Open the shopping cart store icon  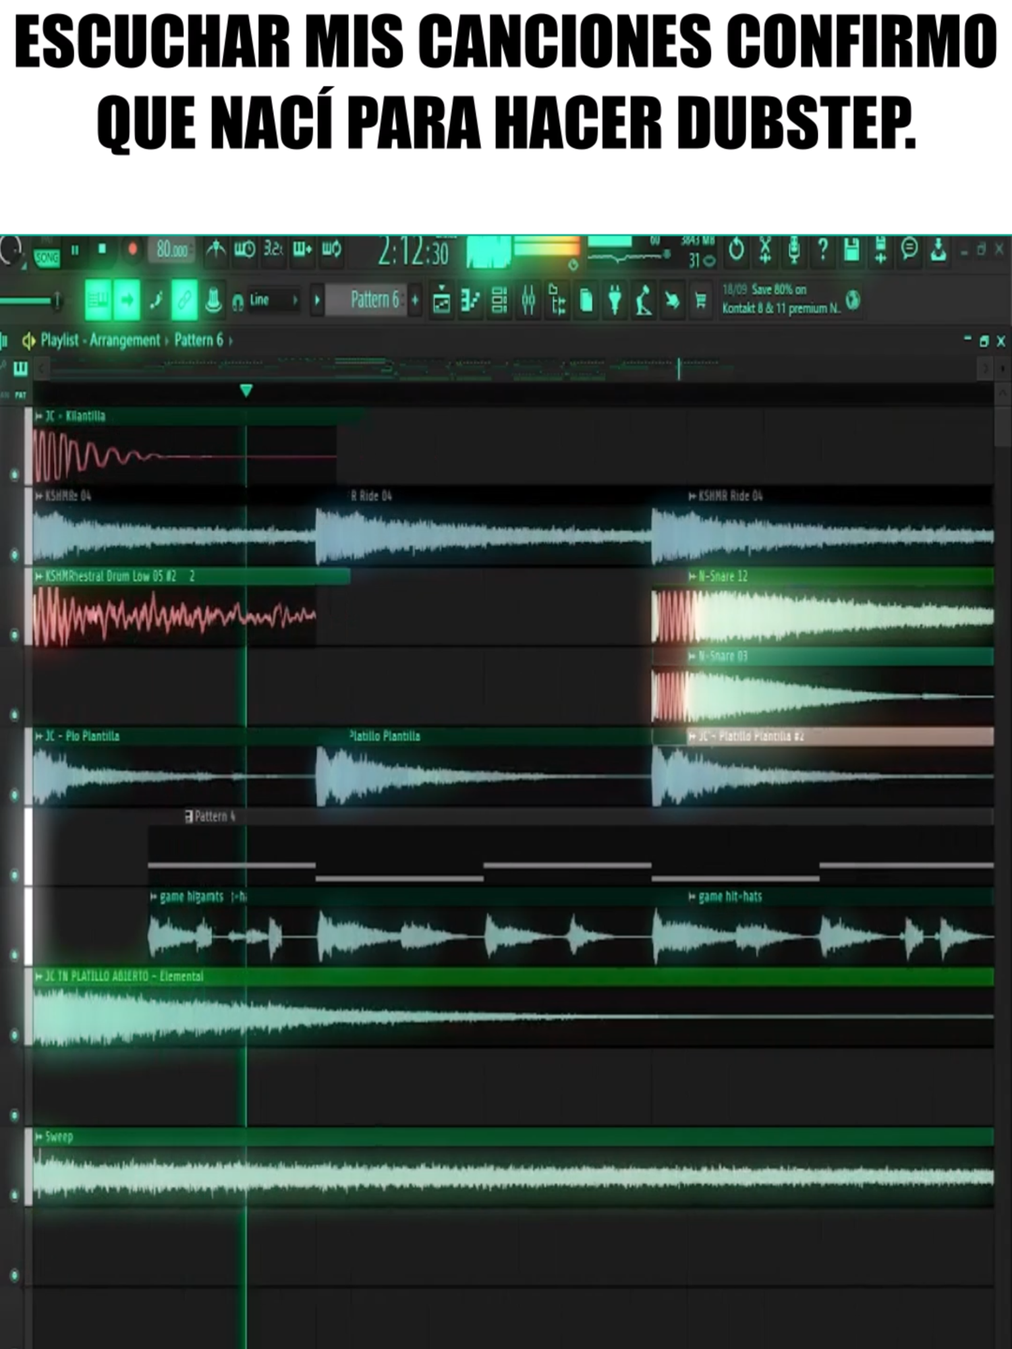[x=701, y=299]
